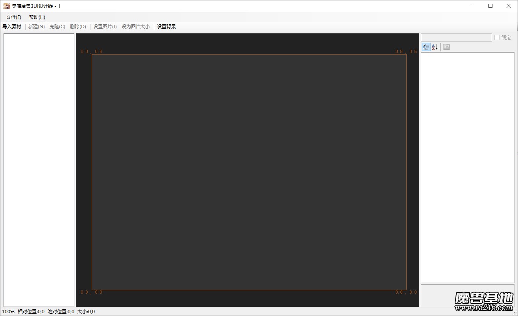This screenshot has width=518, height=316.
Task: Click 设置图片(I) toolbar item
Action: click(105, 27)
